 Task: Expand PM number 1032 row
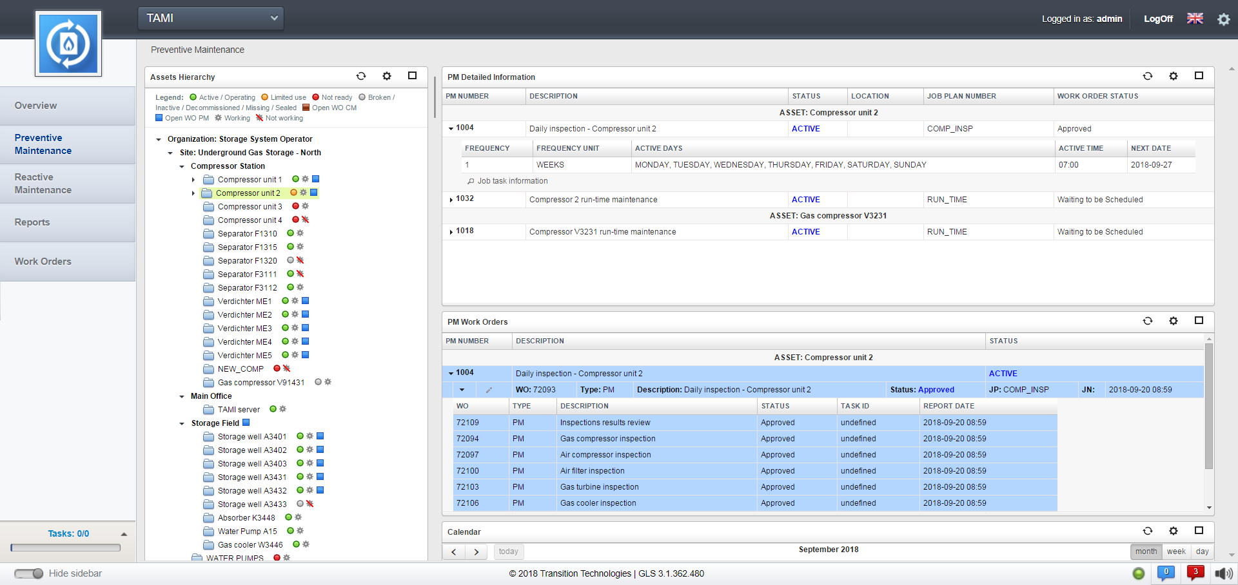click(x=451, y=200)
